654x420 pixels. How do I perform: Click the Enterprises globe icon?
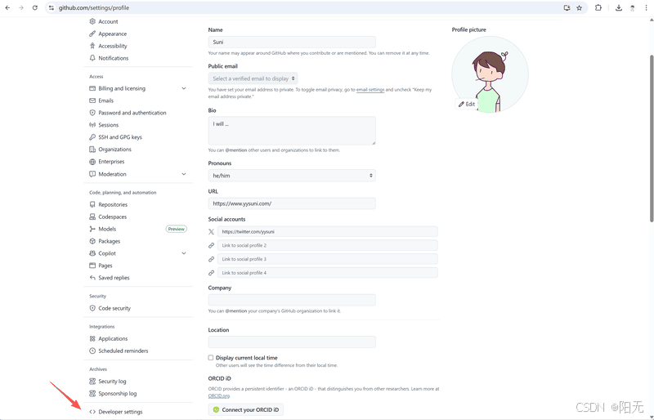92,162
